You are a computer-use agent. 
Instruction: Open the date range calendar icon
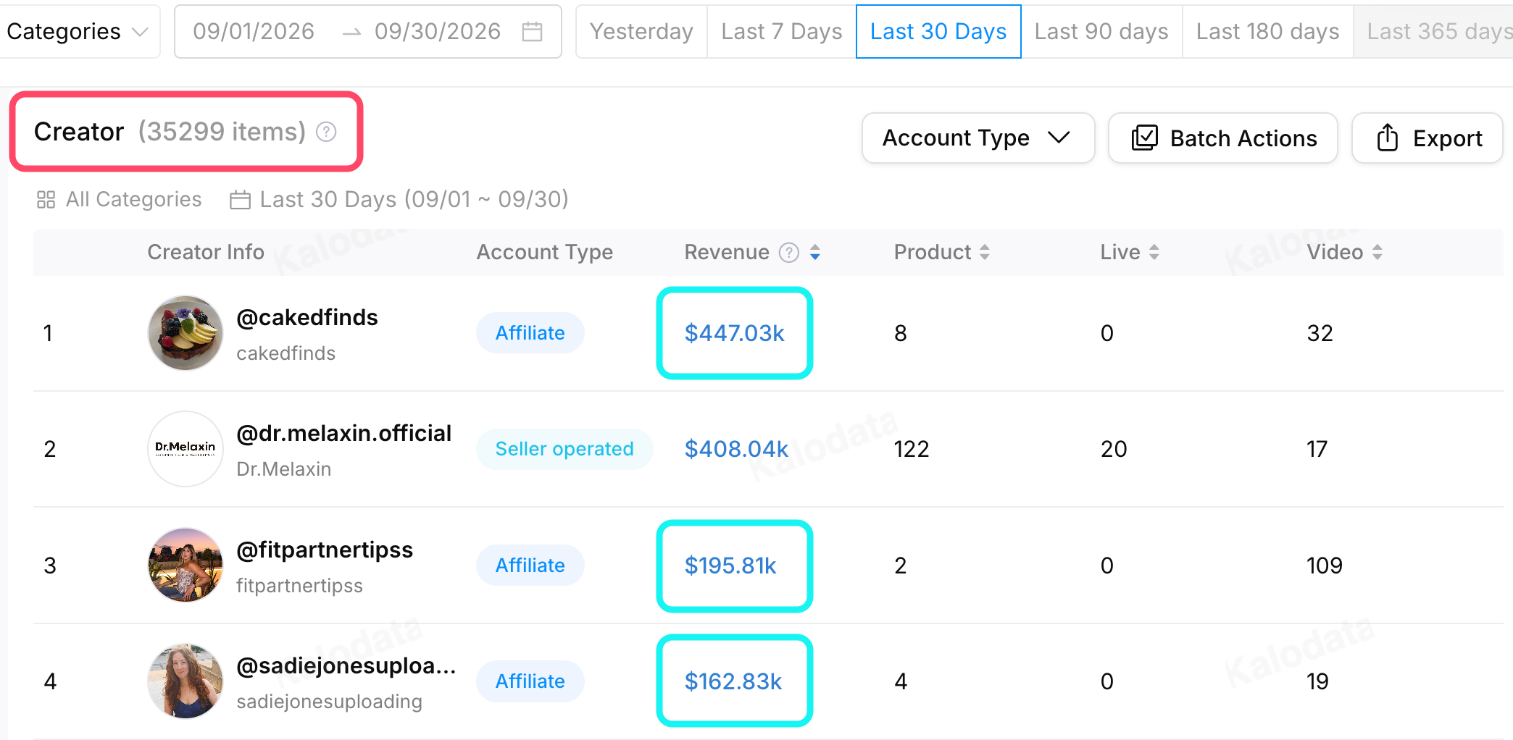click(533, 31)
